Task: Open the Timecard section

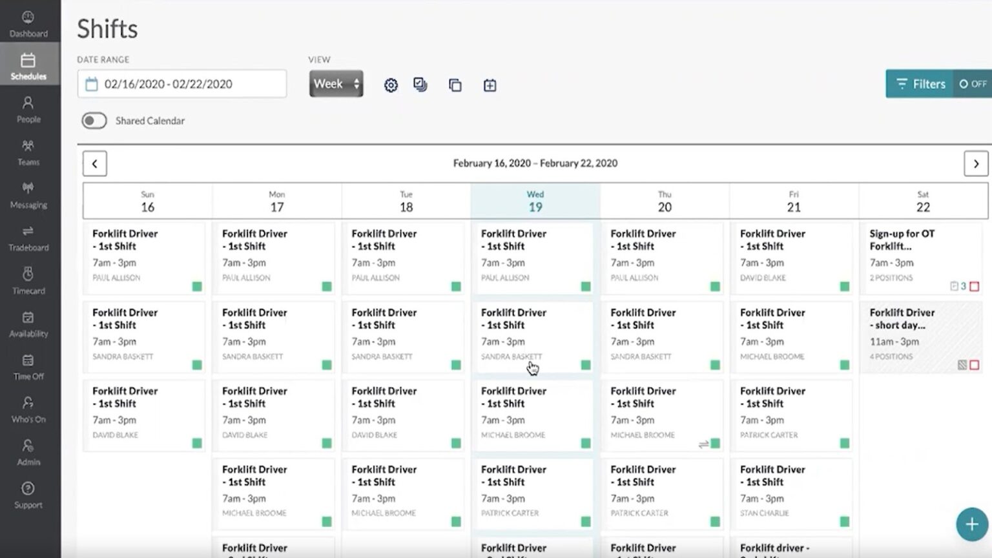Action: coord(28,282)
